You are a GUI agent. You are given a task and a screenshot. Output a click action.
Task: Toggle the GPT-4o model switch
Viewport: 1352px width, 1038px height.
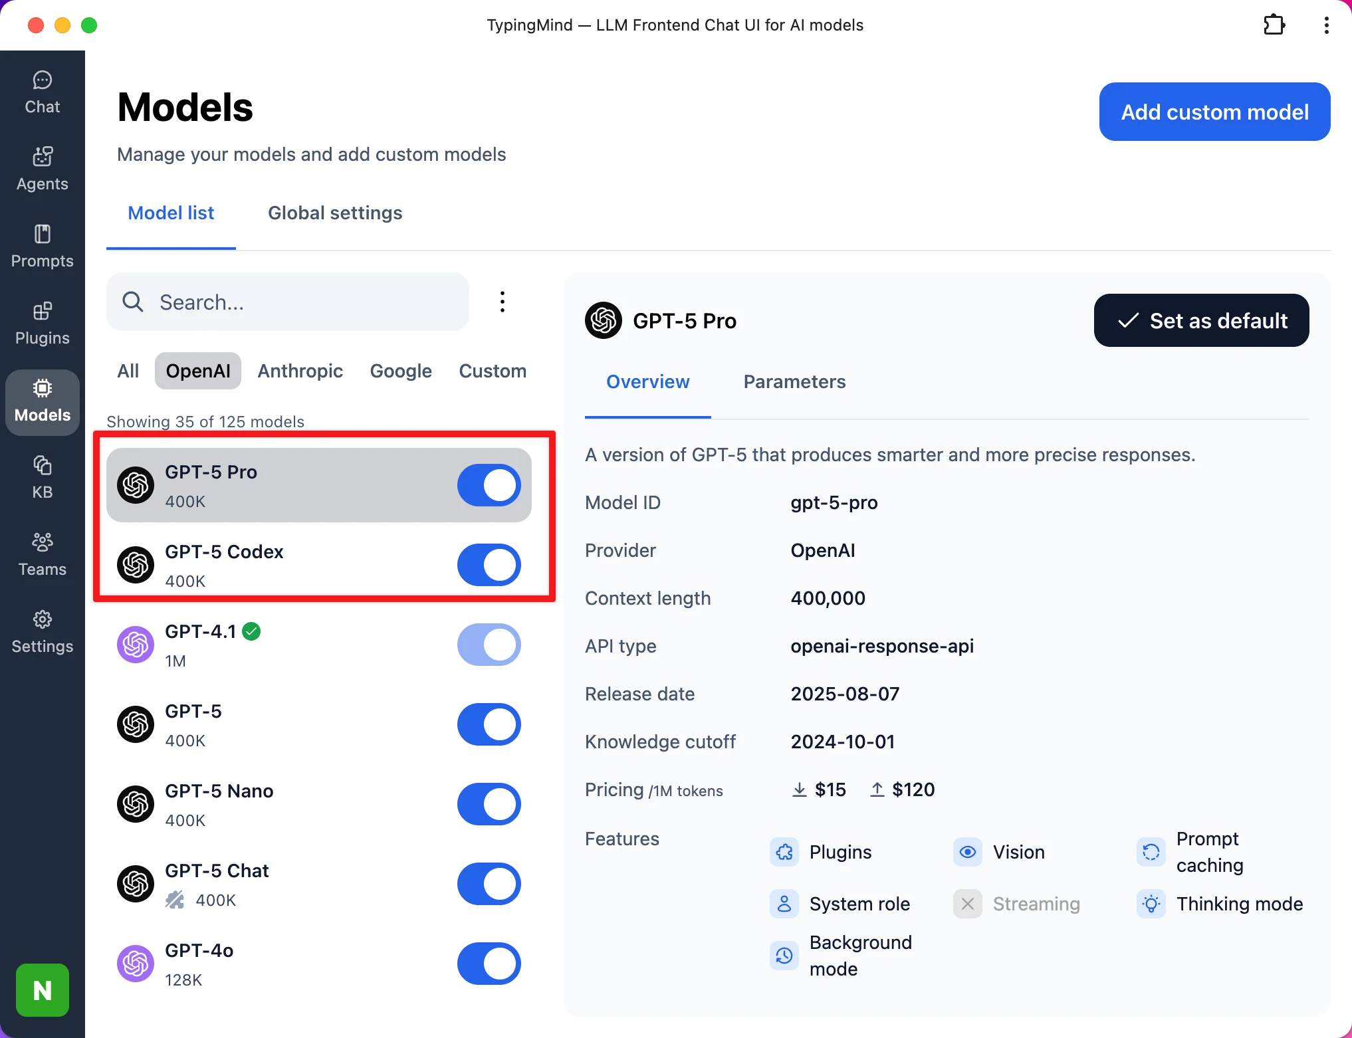pos(489,964)
